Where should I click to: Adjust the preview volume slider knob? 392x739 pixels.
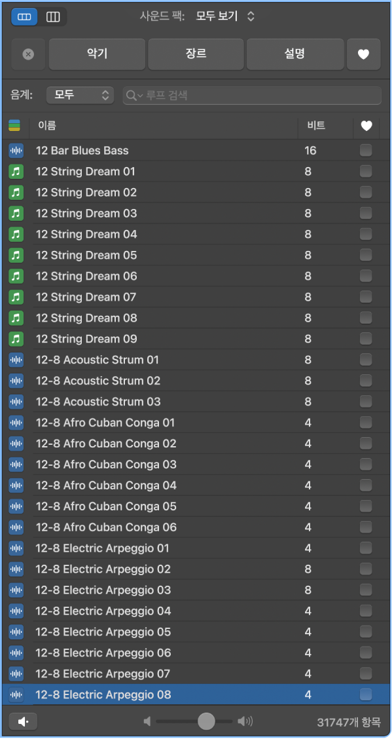point(206,721)
